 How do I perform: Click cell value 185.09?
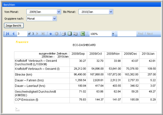click(134, 100)
